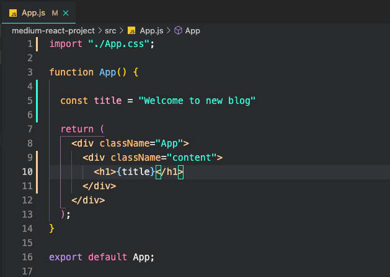Click the import "./App.css" line
Image resolution: width=390 pixels, height=277 pixels.
click(x=102, y=44)
